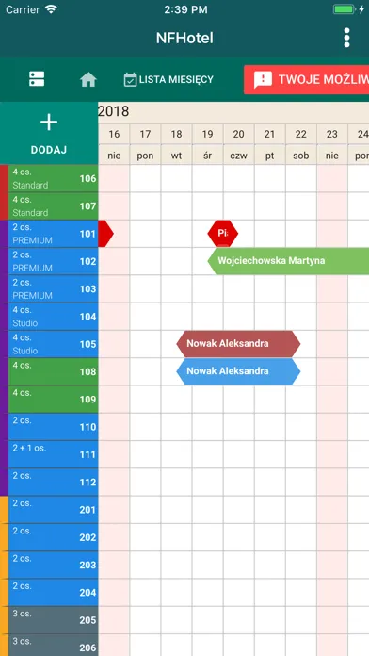Open brown Nowak Aleksandra reservation in room 105
The height and width of the screenshot is (656, 369).
point(238,344)
